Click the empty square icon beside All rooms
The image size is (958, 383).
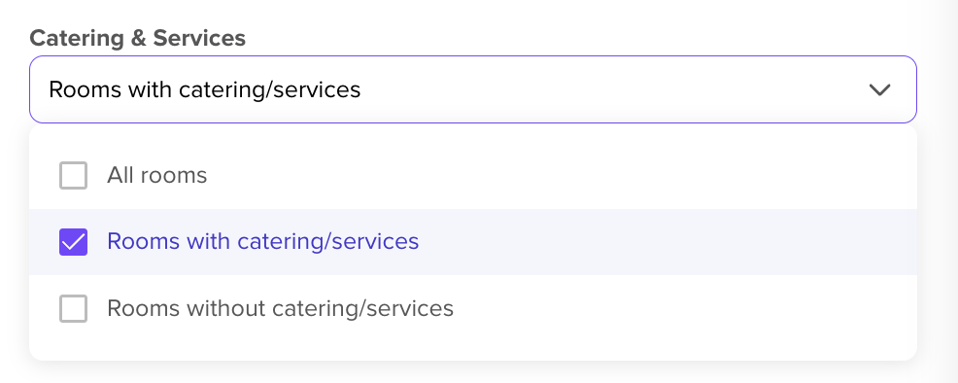coord(73,175)
